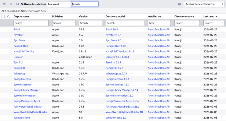Viewport: 226px width, 121px height.
Task: Click the Discovery source column search field
Action: [187, 23]
